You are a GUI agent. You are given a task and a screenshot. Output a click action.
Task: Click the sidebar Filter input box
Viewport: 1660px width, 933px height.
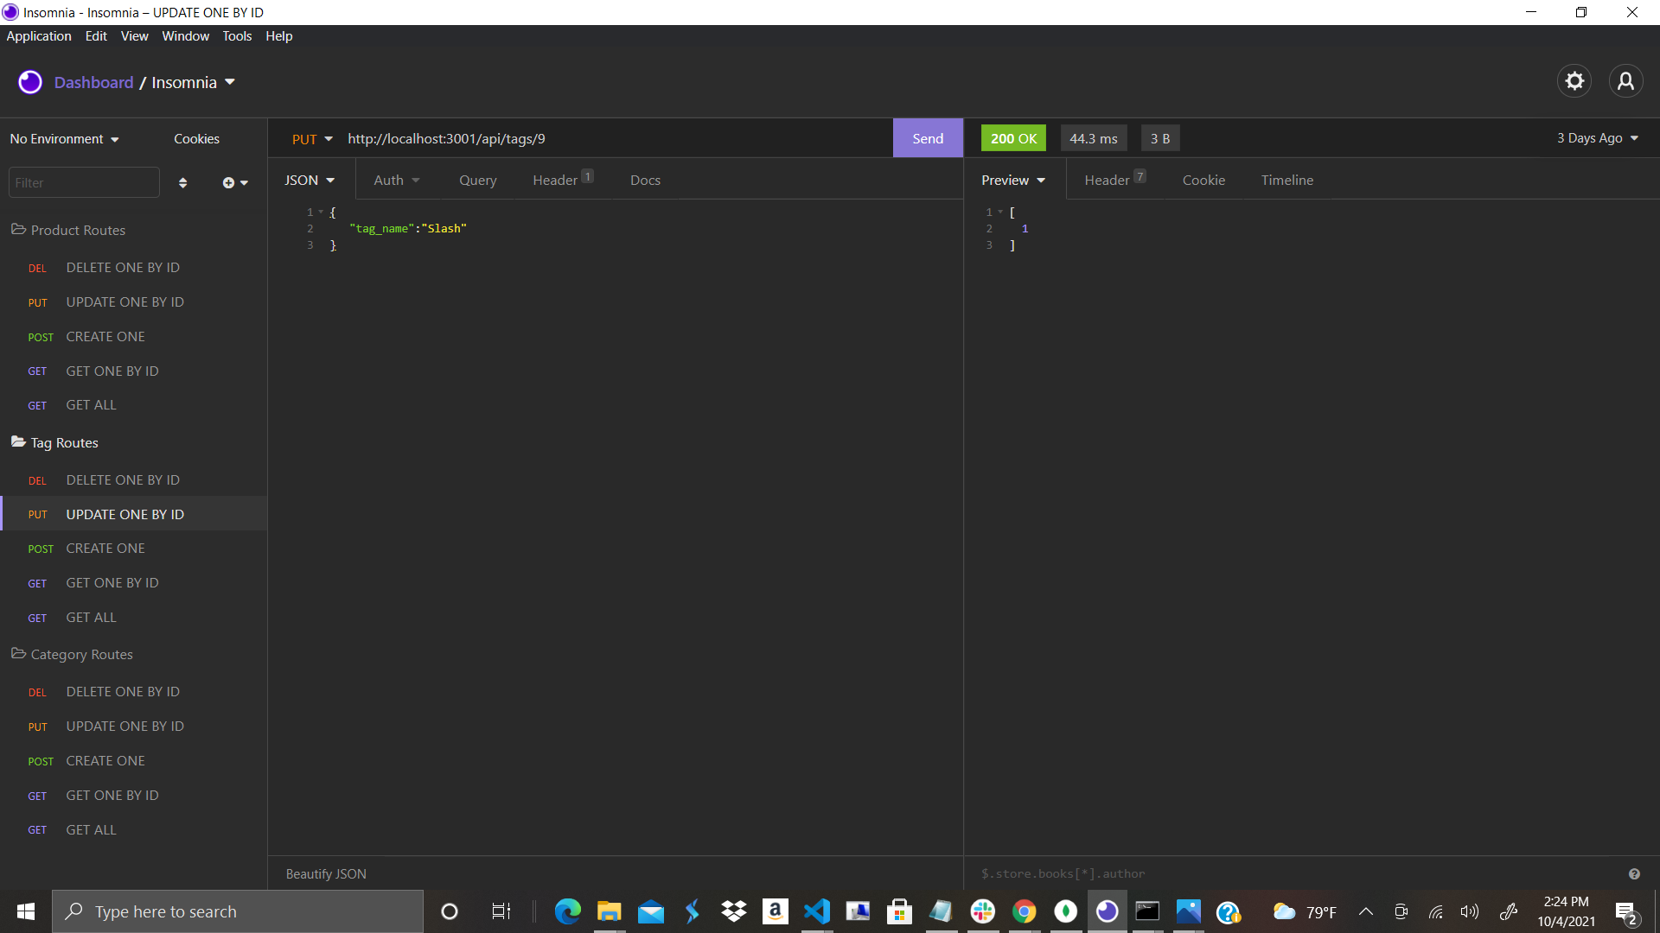83,182
